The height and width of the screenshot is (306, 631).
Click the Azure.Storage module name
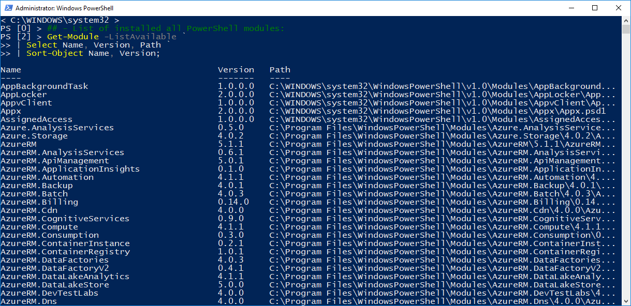pos(34,136)
